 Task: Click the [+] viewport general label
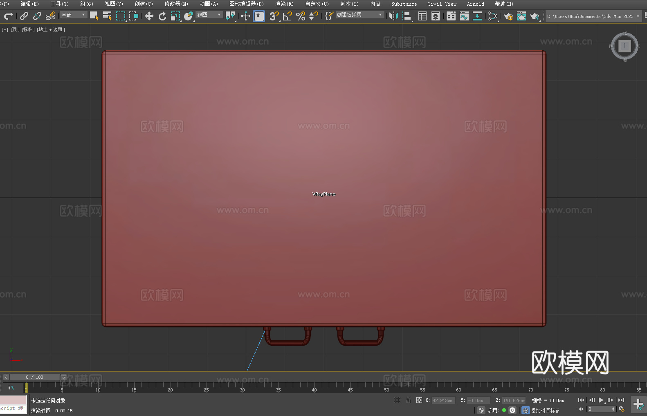point(5,29)
